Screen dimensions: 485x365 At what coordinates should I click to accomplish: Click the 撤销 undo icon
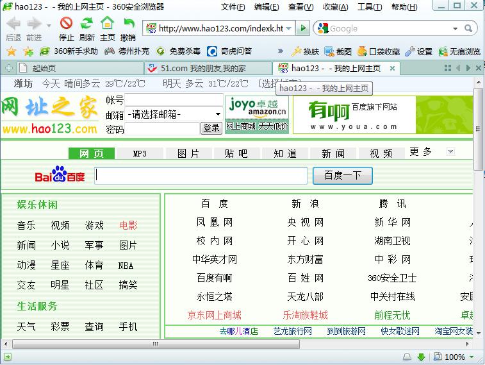128,24
